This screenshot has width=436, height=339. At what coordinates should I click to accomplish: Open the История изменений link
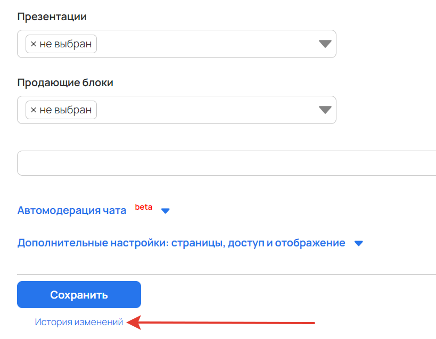click(79, 322)
